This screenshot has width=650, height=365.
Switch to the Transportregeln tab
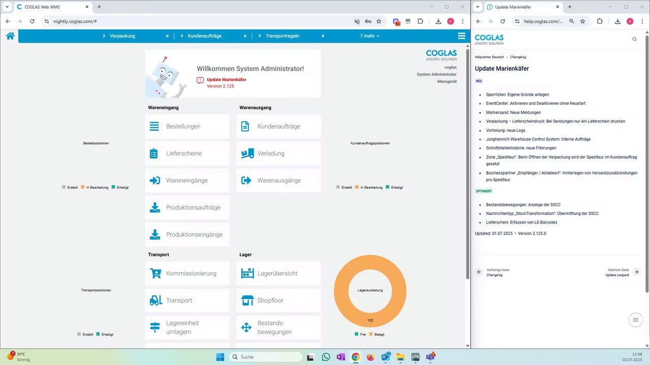pos(282,36)
